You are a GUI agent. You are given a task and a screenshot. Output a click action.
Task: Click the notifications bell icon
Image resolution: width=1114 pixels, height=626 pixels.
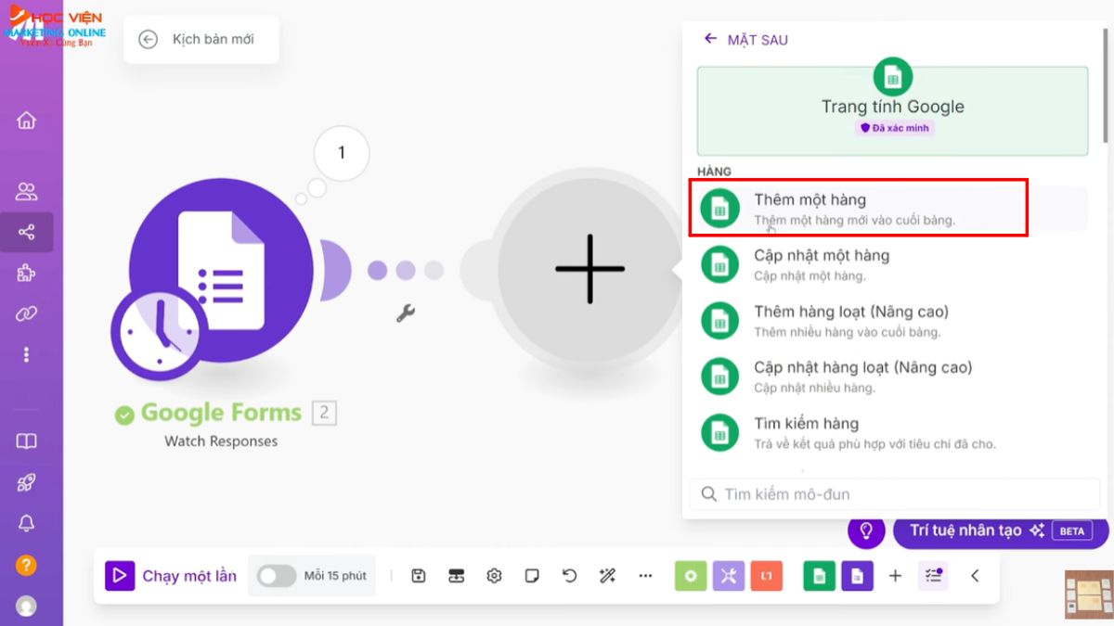27,524
